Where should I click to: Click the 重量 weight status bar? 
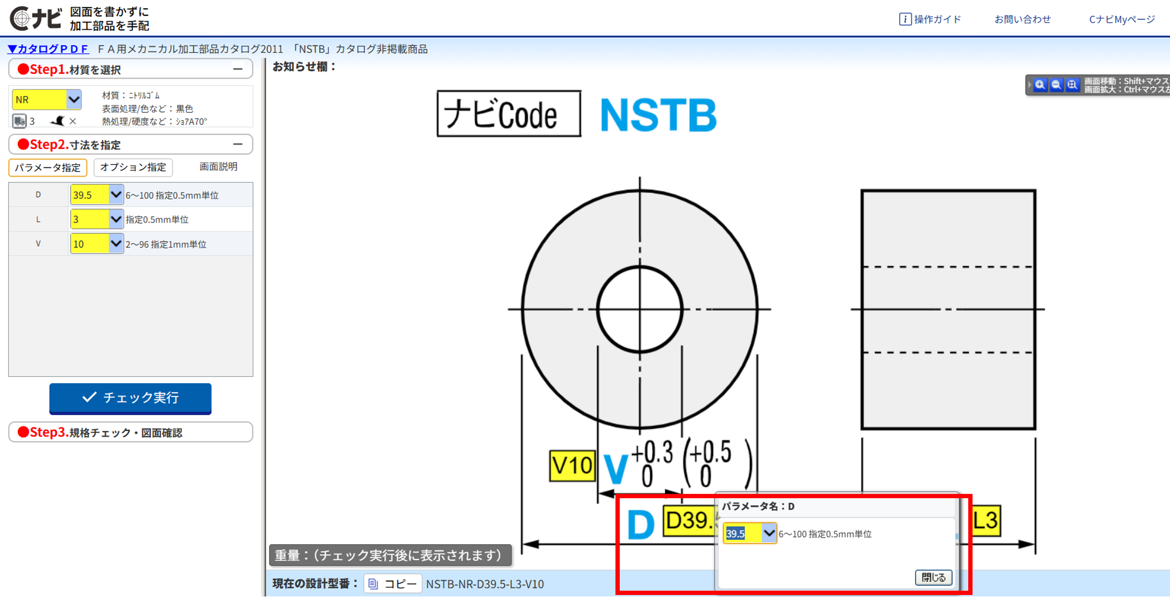click(x=390, y=555)
